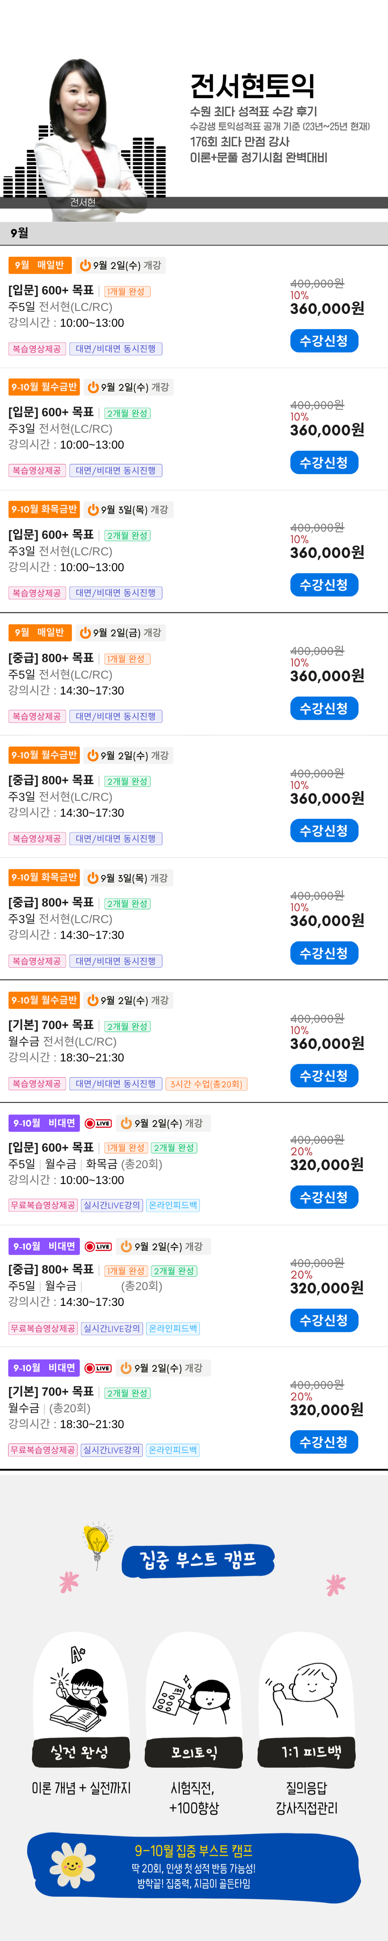Click 수강신청 for 월수금반 기본 700+ evening class
Viewport: 388px width, 1941px height.
pos(324,1076)
